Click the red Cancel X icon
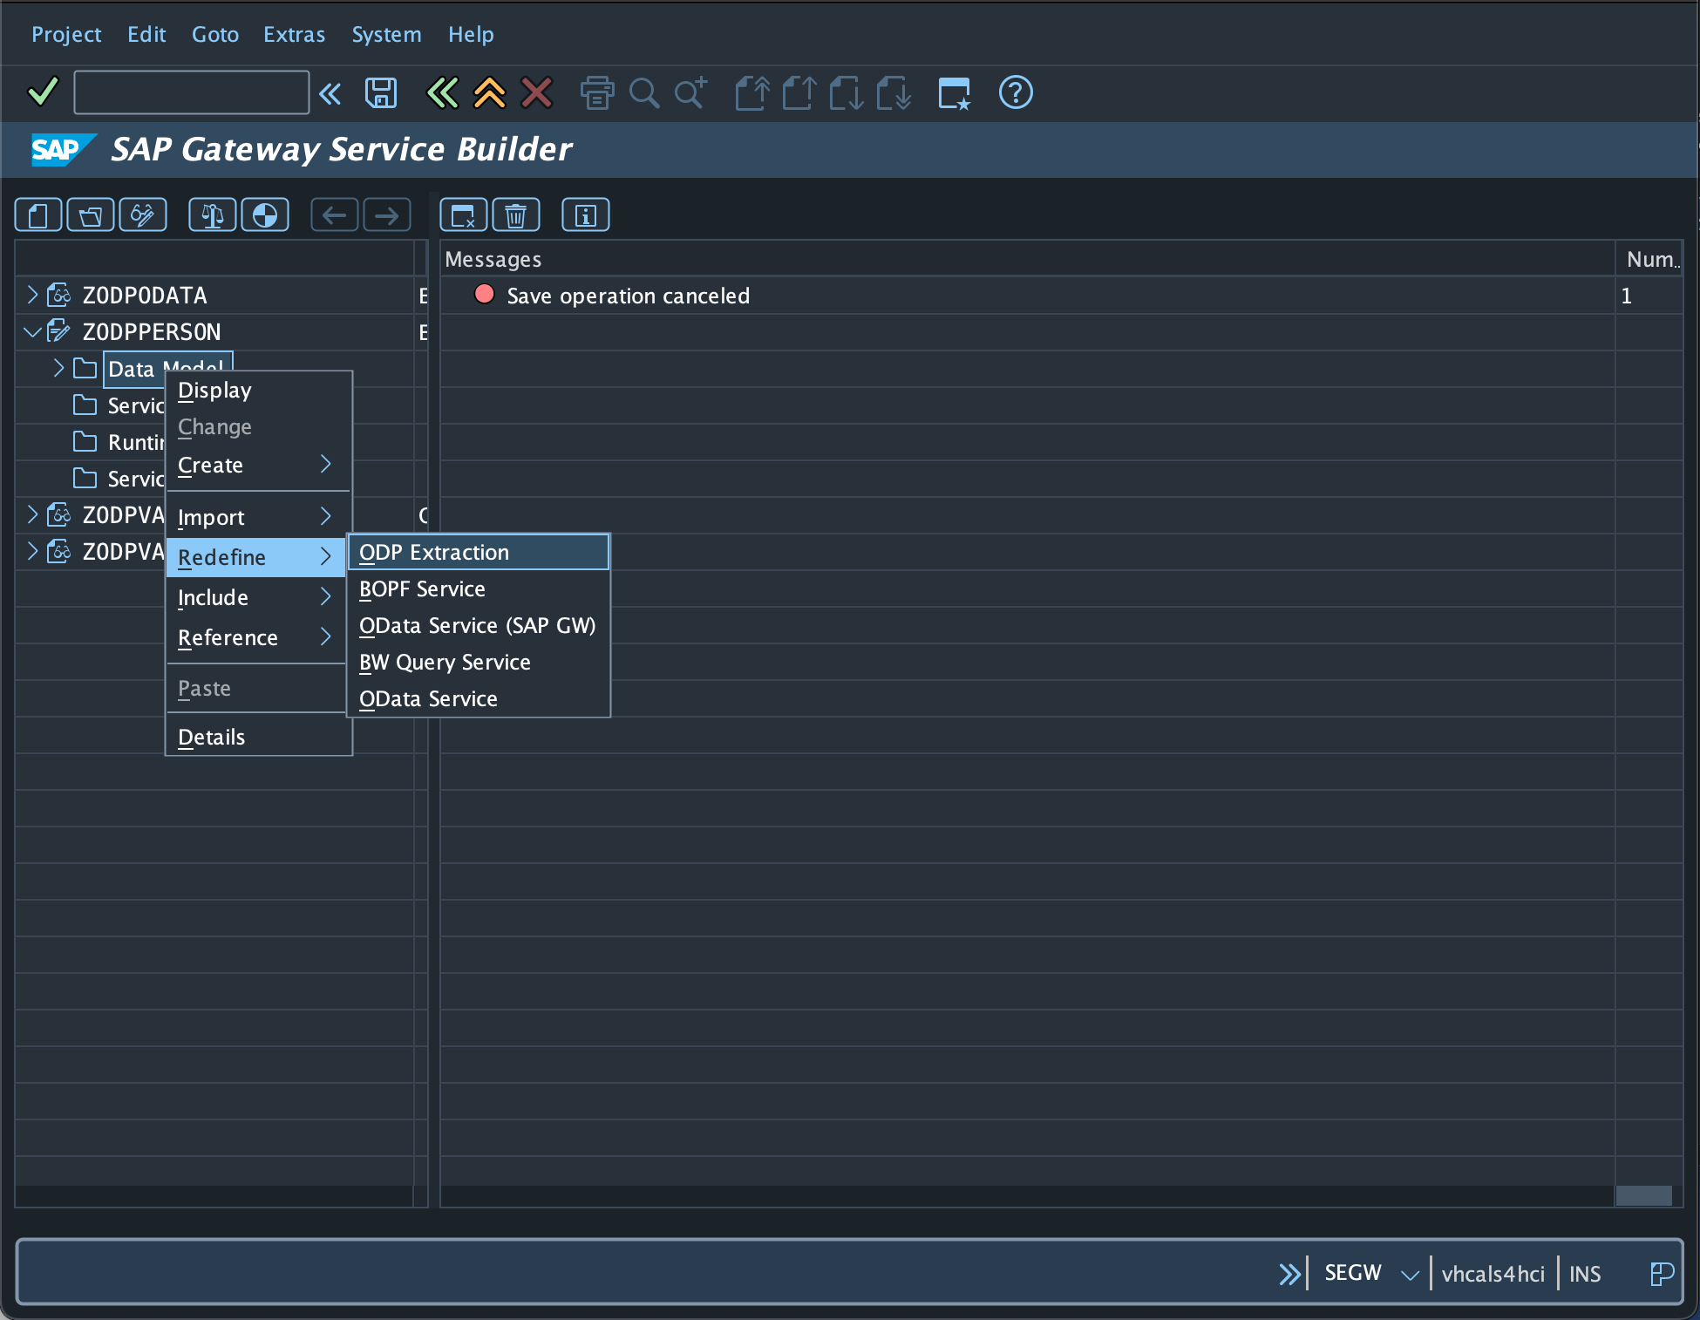This screenshot has width=1700, height=1320. pyautogui.click(x=536, y=92)
